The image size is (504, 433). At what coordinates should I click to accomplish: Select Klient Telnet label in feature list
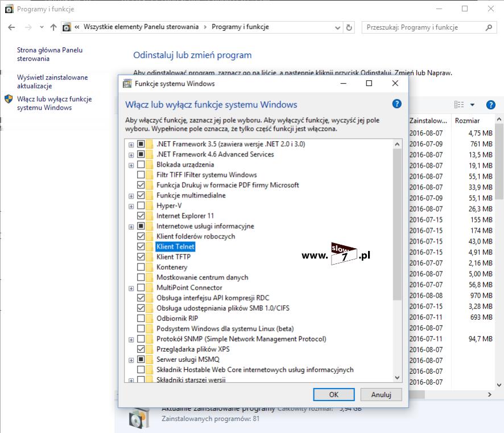(x=176, y=246)
